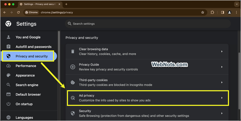
Task: Click the Privacy and security shield icon
Action: (9, 56)
